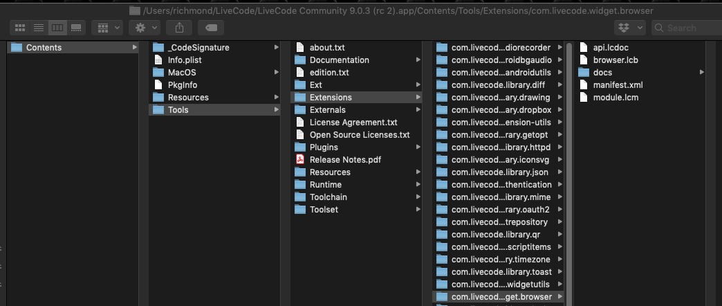Expand the docs folder arrow
Screen dimensions: 722x306
(702, 73)
